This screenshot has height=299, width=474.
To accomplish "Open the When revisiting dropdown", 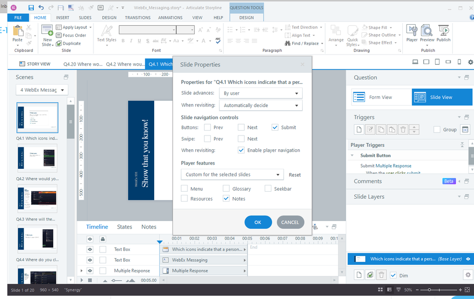I will click(260, 106).
